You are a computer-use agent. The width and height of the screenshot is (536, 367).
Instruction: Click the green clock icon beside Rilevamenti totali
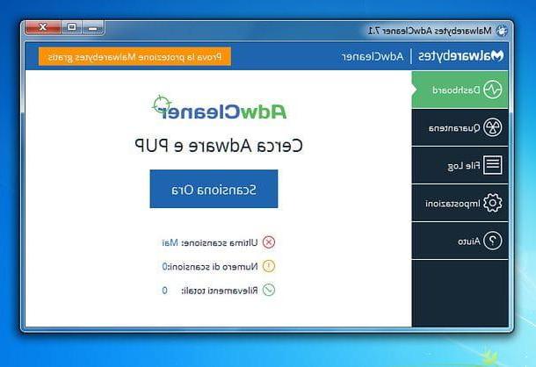click(x=269, y=290)
